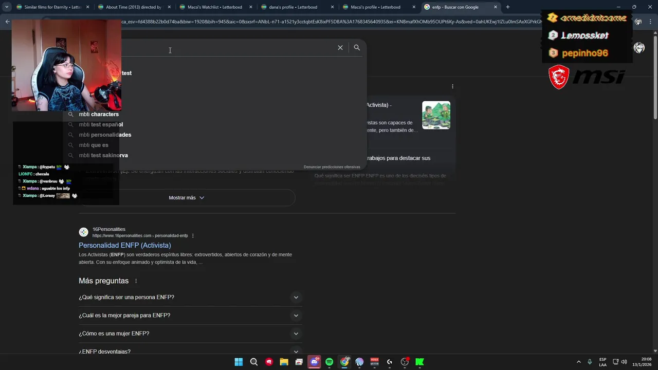This screenshot has height=370, width=658.
Task: Show hidden system tray icons
Action: point(578,362)
